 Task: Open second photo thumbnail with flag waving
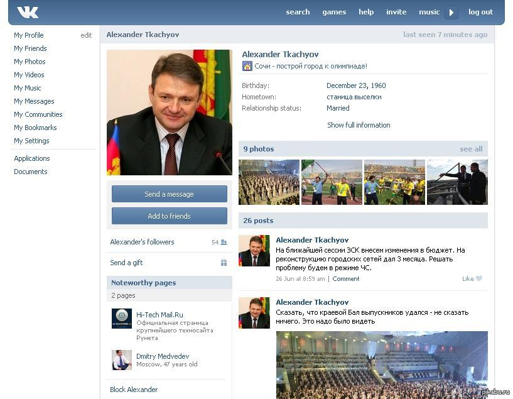[x=332, y=182]
